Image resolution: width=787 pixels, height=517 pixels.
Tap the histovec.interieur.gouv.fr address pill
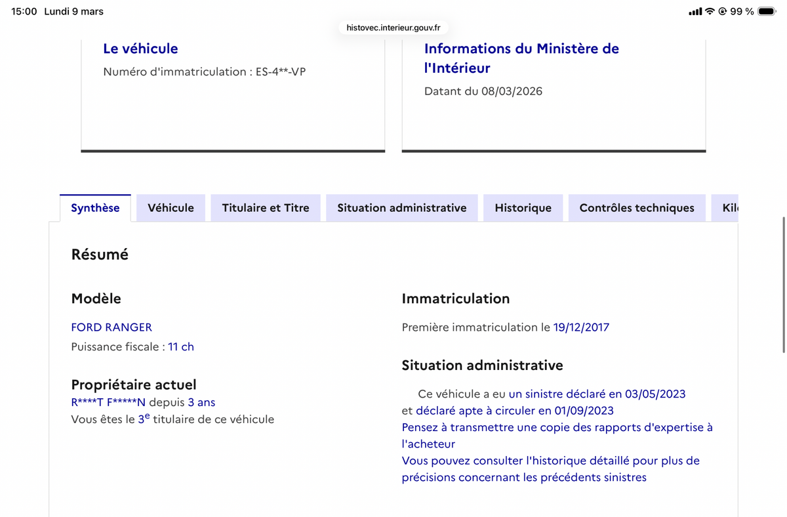tap(393, 28)
